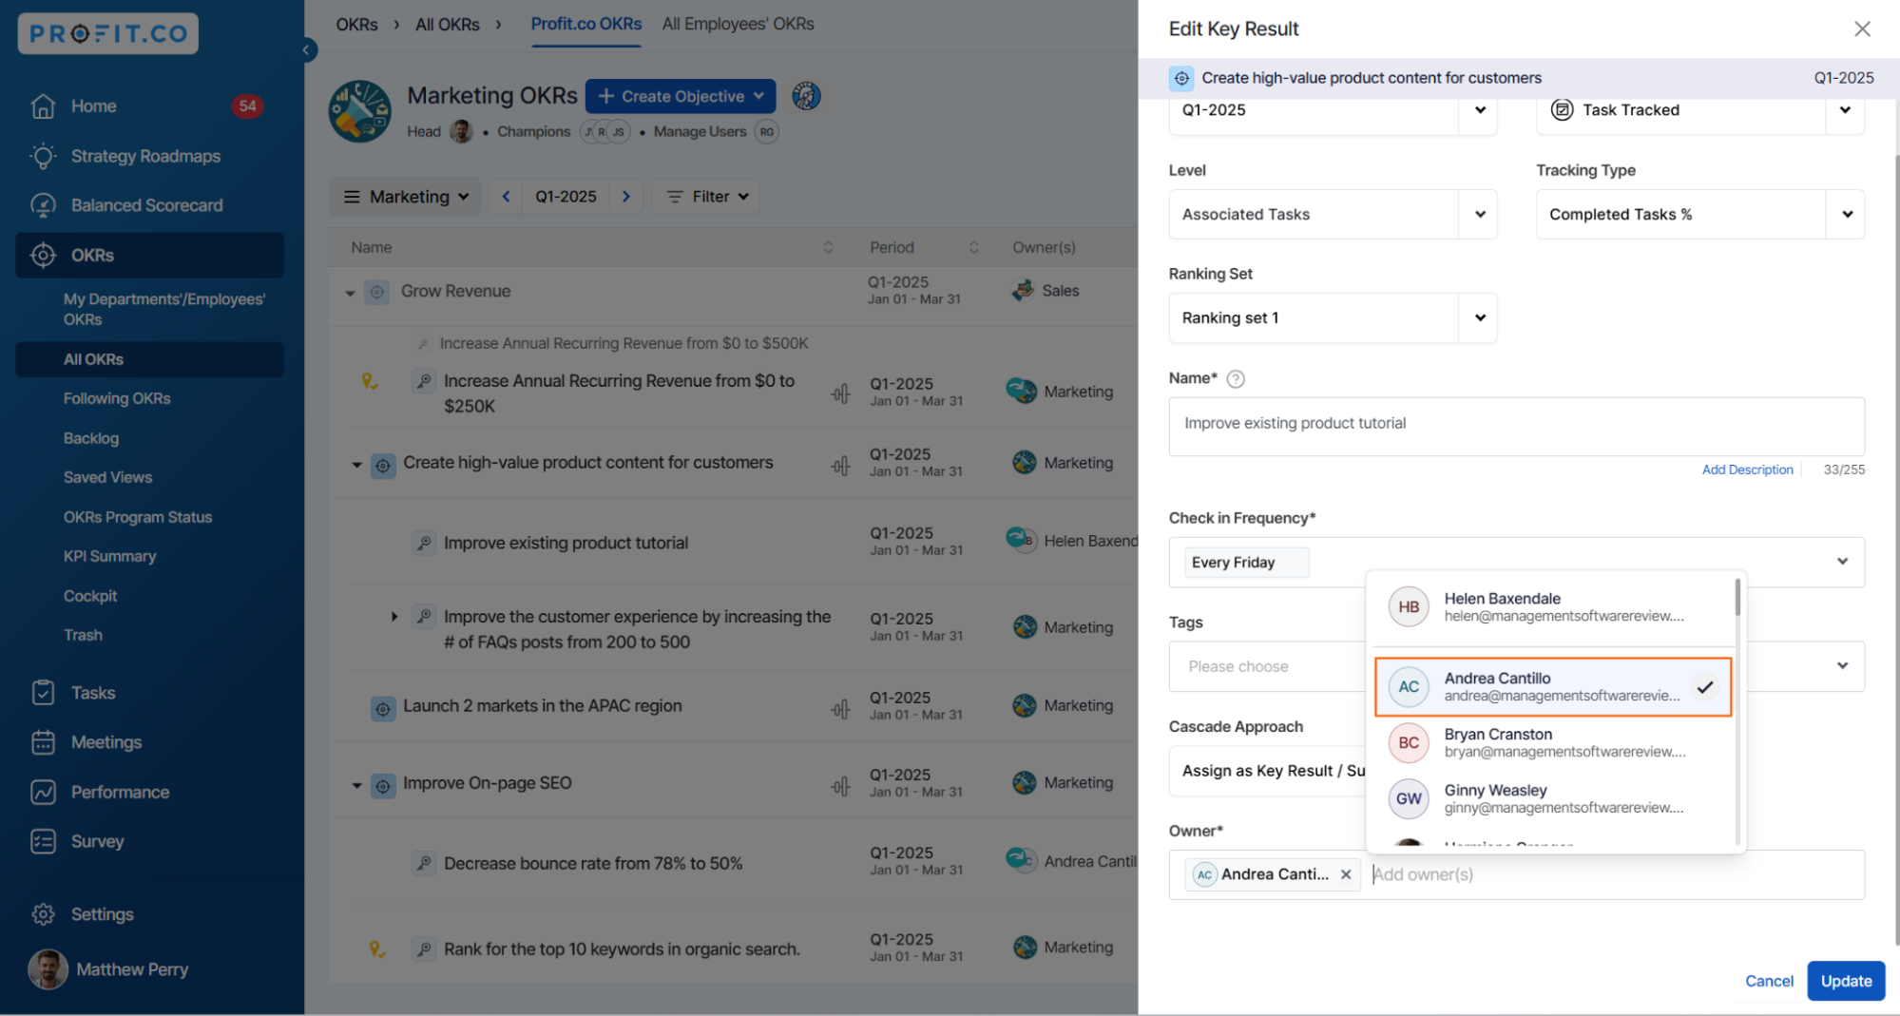
Task: Select Ginny Weasley as owner
Action: [1551, 798]
